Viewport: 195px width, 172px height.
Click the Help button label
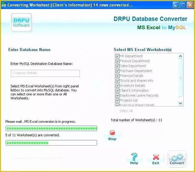[134, 163]
